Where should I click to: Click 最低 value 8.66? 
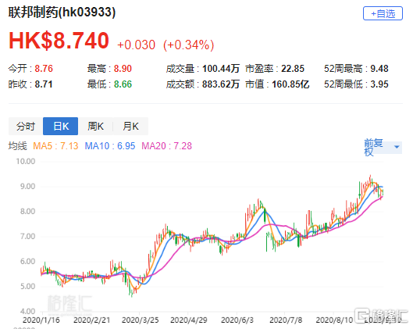click(123, 84)
